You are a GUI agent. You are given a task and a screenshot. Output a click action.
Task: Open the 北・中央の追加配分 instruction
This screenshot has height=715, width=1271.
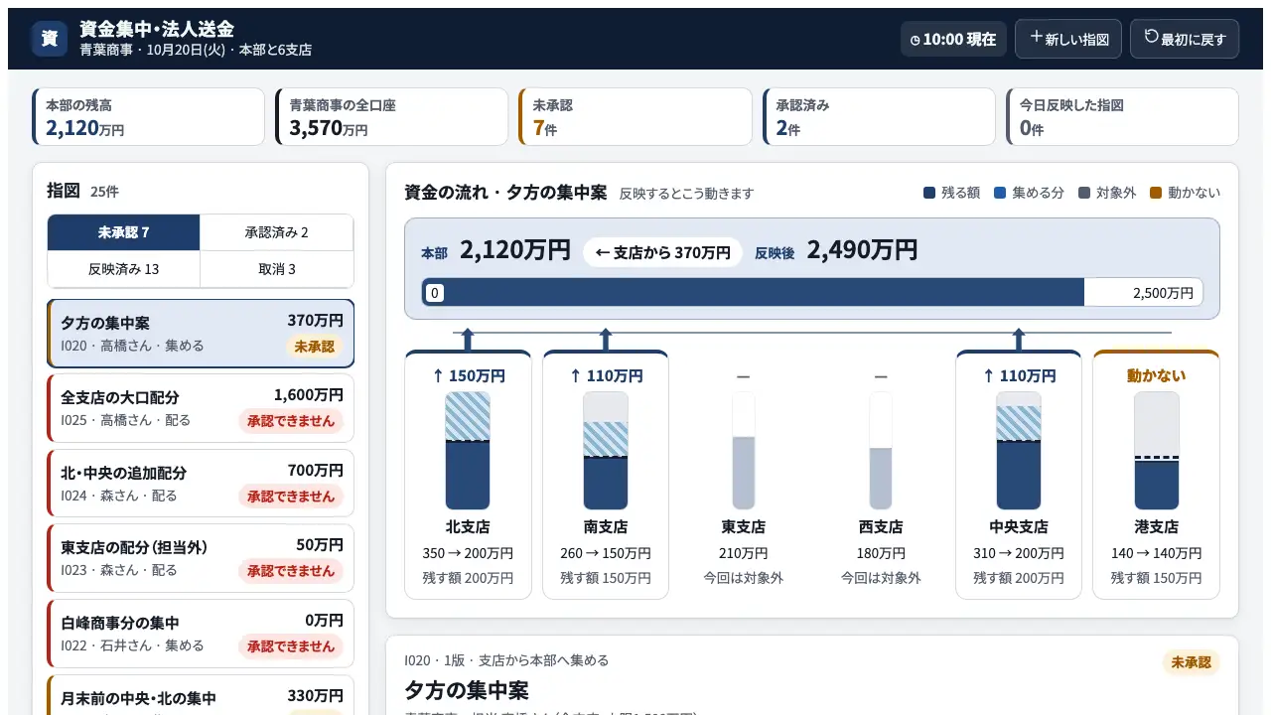click(x=201, y=484)
